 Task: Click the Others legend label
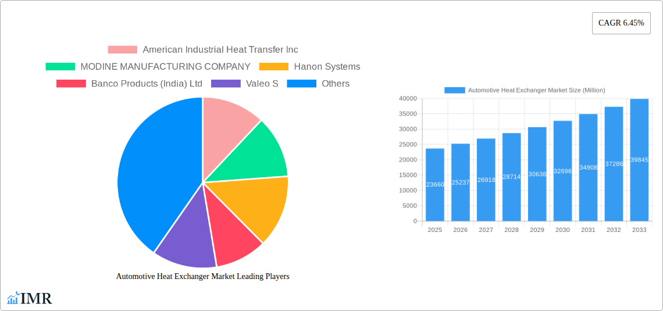click(x=336, y=84)
